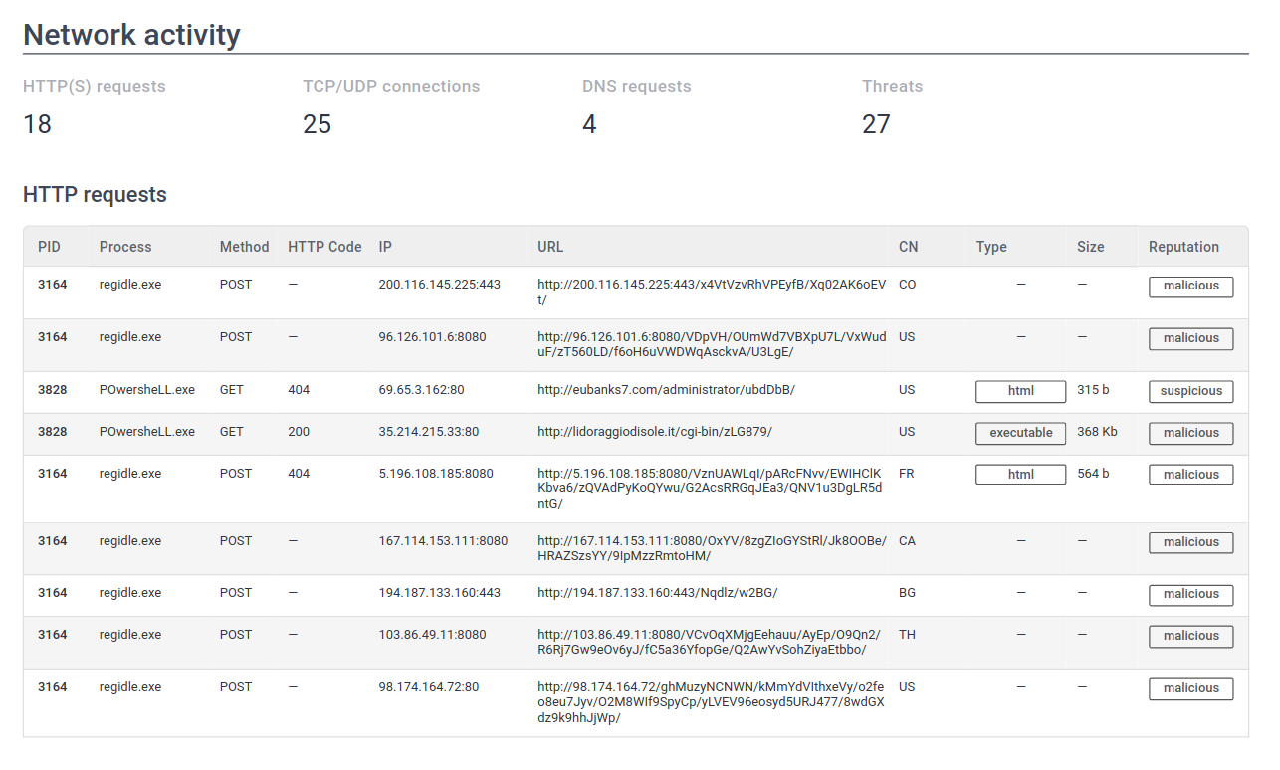
Task: Click the IP cell 98.174.164.72:80
Action: point(429,687)
